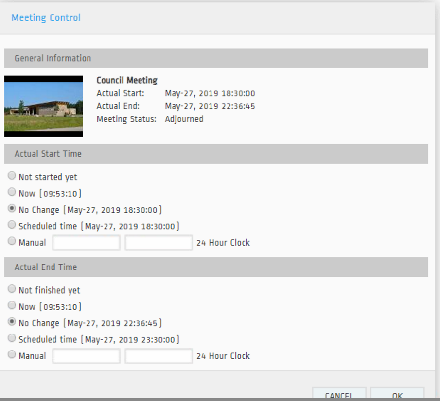Choose 'No Change (May-27, 2019 18:30:00)' start option
This screenshot has height=401, width=440.
12,208
